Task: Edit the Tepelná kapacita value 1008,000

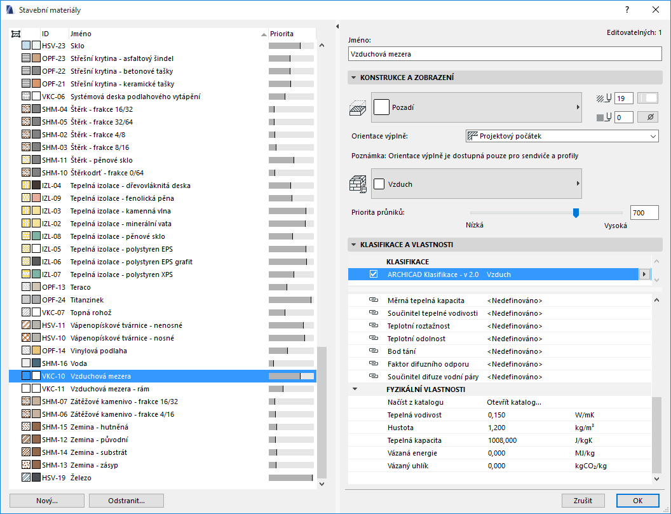Action: 502,440
